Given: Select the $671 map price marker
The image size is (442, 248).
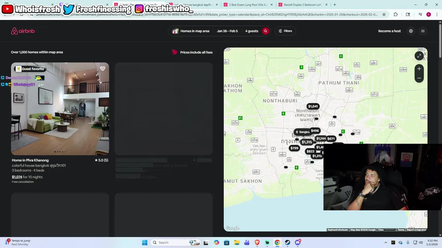Looking at the screenshot, I should pos(331,139).
